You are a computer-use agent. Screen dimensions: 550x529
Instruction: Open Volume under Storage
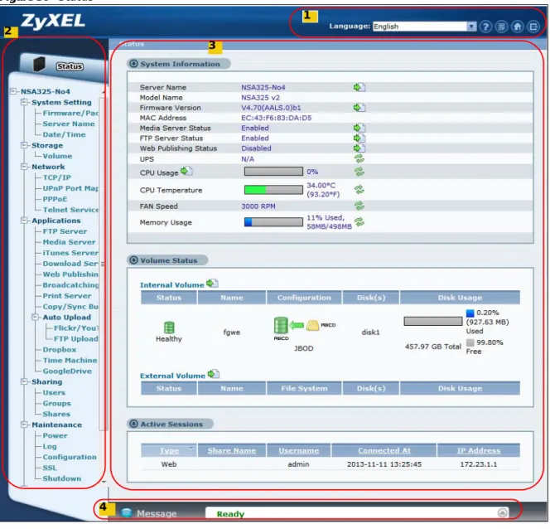click(57, 156)
